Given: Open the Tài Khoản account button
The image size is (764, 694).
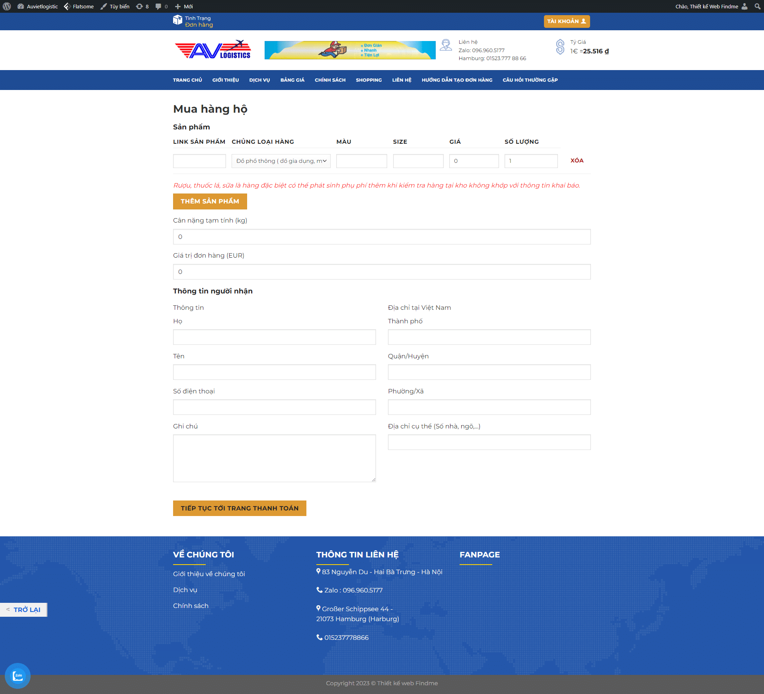Looking at the screenshot, I should (566, 21).
